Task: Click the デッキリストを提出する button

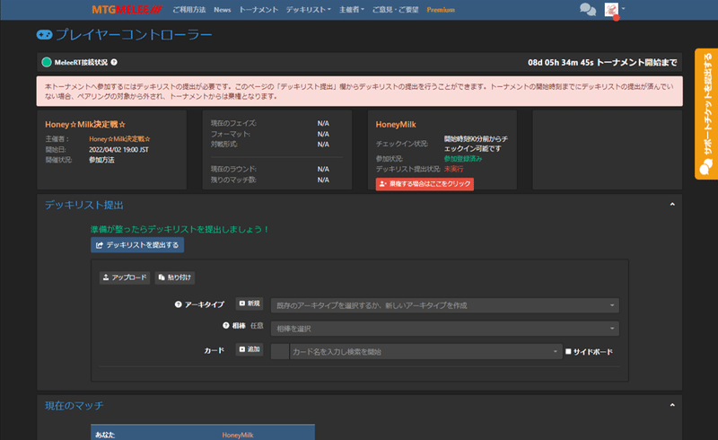Action: (137, 245)
